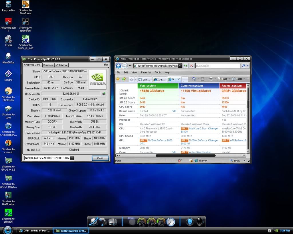Screen dimensions: 293x234
Task: Click the Change link for Intel Core 2 Duo
Action: (213, 128)
